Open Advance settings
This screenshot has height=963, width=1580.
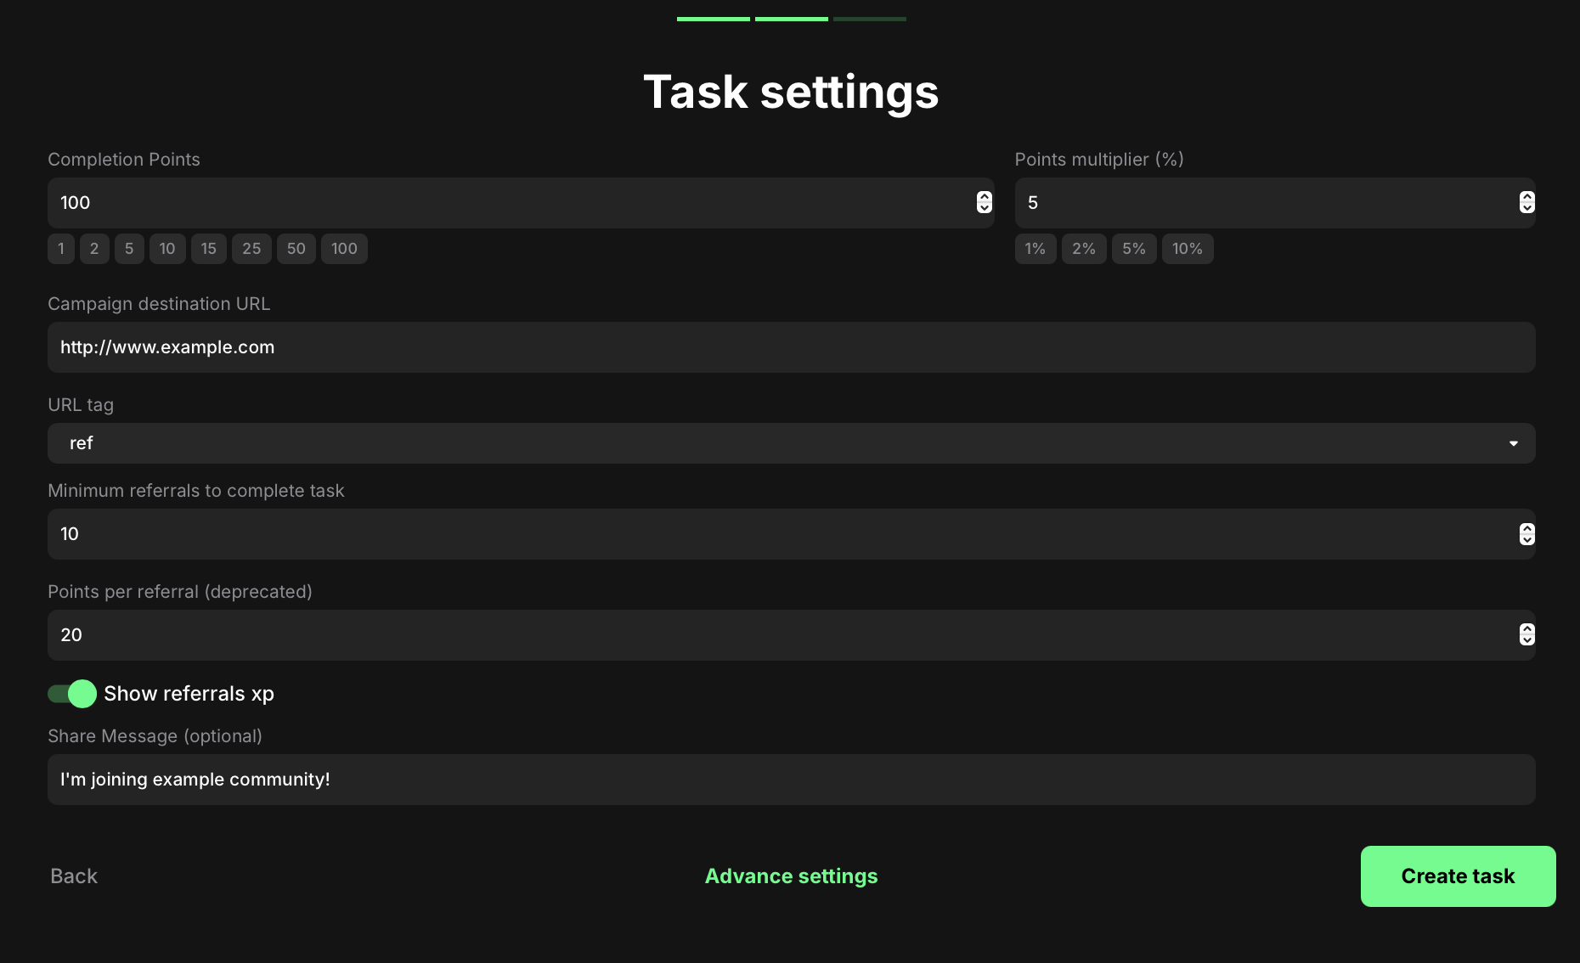791,876
